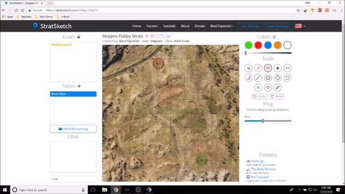Click the Chat input field
345x194 pixels.
click(x=73, y=179)
